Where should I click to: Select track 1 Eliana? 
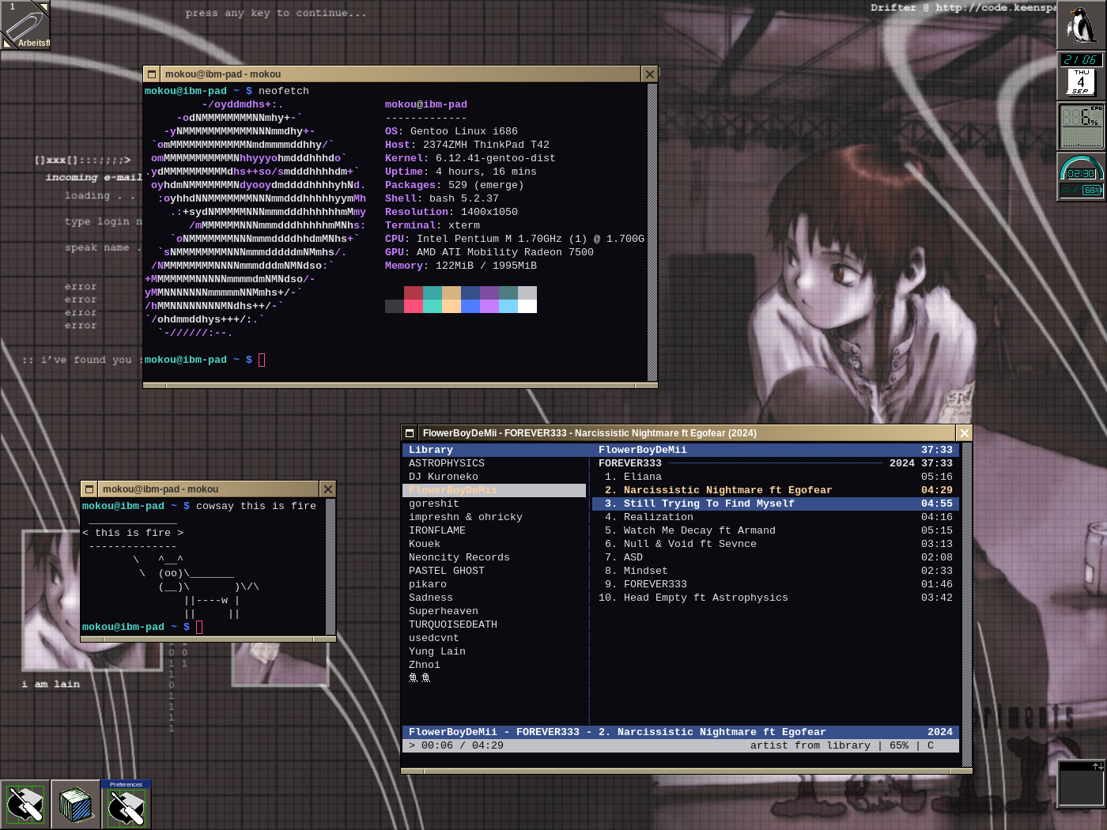click(x=642, y=477)
